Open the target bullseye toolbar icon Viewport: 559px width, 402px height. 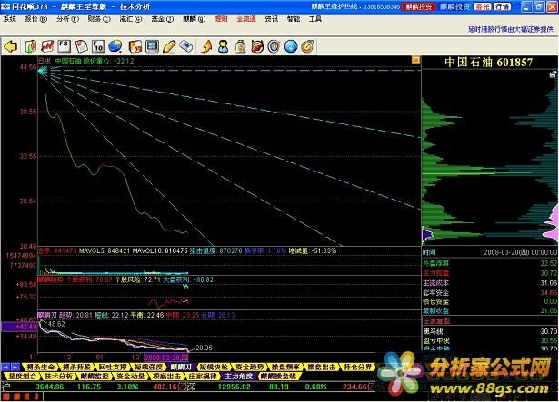coord(274,46)
